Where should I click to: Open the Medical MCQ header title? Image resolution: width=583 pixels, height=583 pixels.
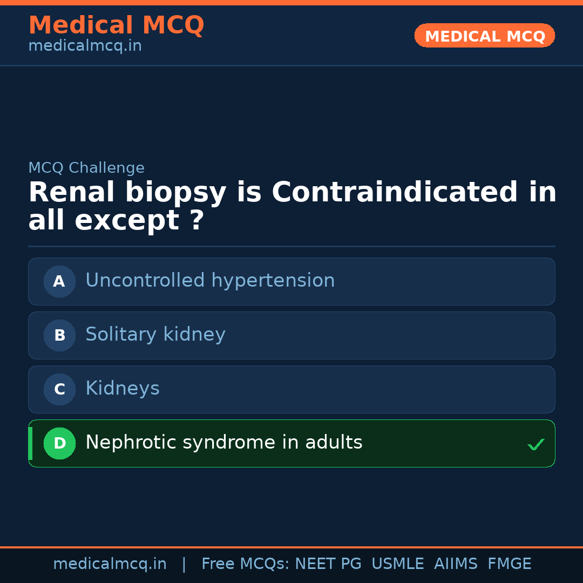116,25
